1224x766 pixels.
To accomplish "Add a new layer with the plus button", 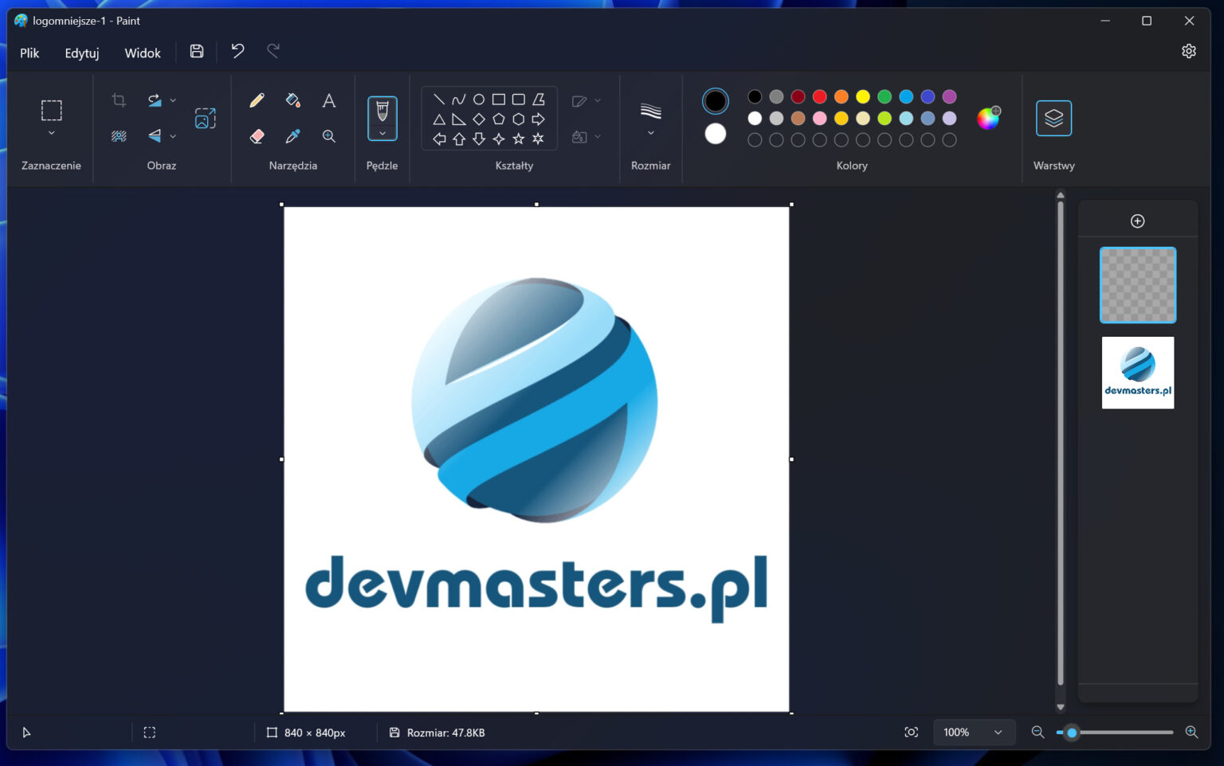I will (1137, 221).
